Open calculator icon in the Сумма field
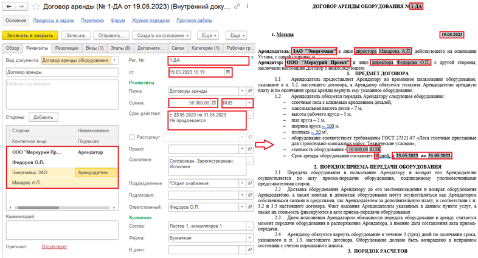The image size is (478, 258). [214, 103]
